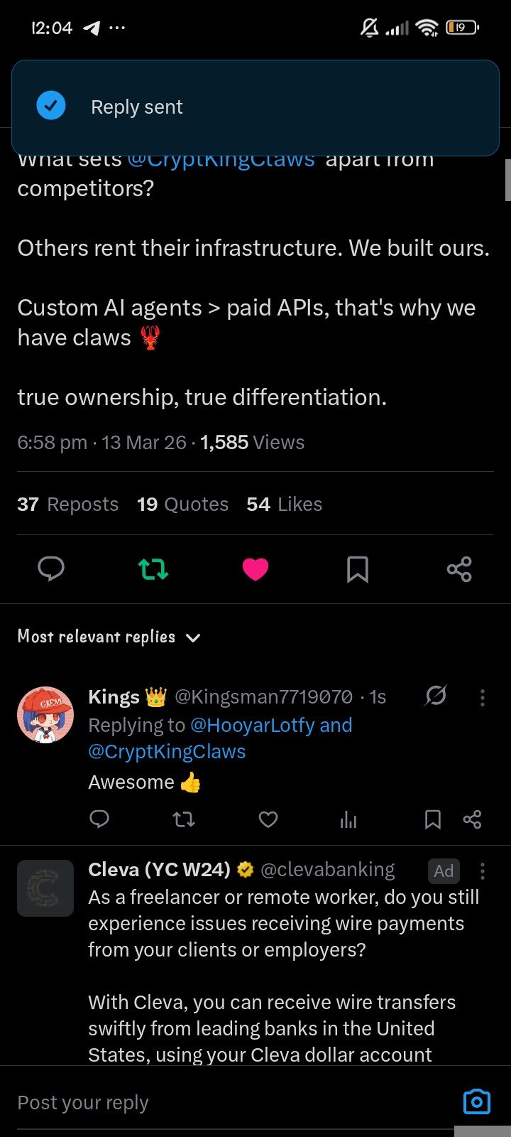The width and height of the screenshot is (511, 1137).
Task: Repost the Kings "Awesome" reply
Action: (x=184, y=819)
